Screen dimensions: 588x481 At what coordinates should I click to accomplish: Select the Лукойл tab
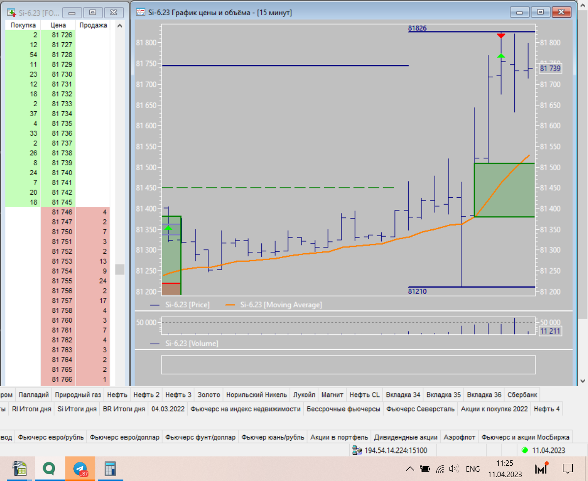coord(304,394)
